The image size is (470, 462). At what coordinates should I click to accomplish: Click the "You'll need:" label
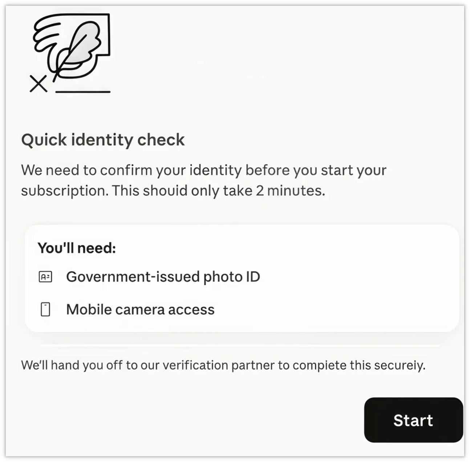77,248
